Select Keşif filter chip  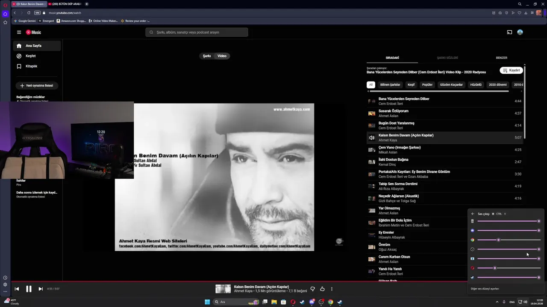(x=411, y=84)
